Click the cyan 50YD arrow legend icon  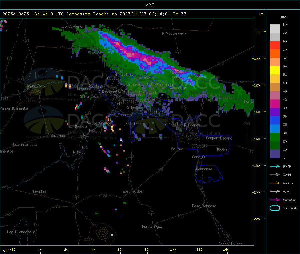[275, 166]
